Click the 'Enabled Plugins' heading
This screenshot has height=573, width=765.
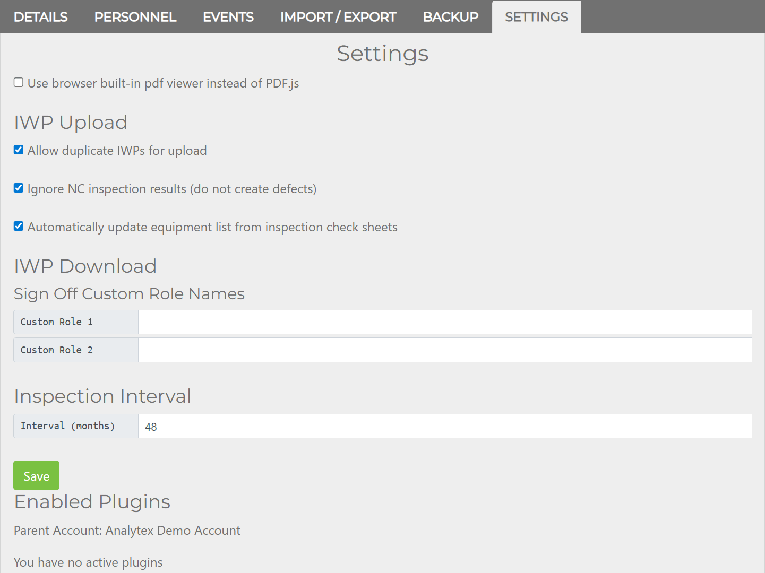(92, 502)
